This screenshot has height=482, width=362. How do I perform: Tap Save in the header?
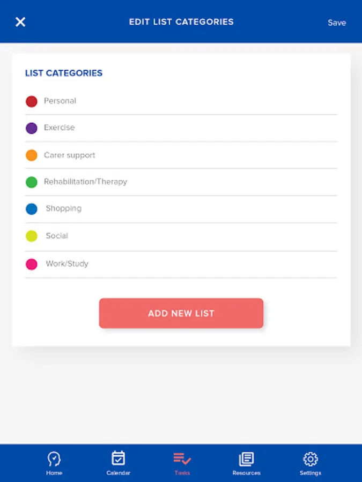(337, 22)
